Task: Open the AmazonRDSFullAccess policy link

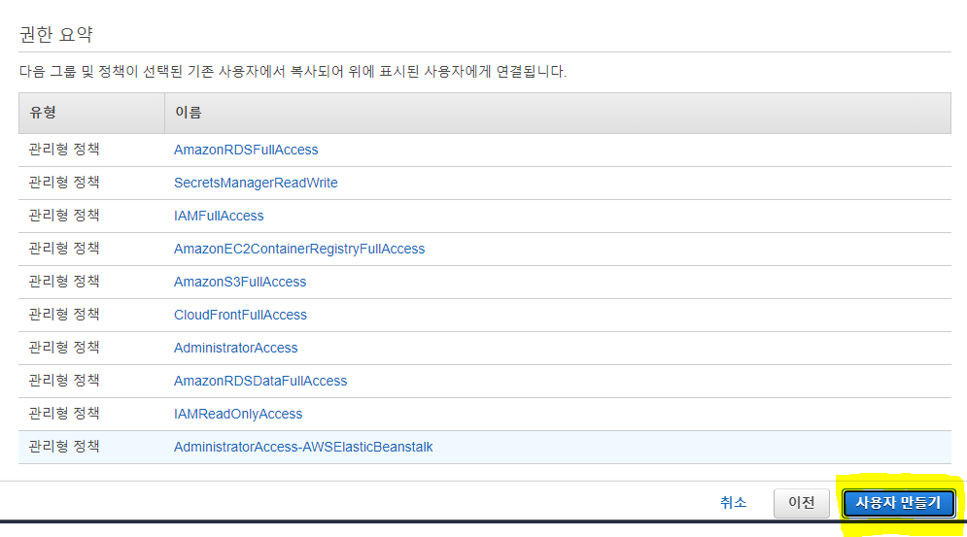Action: (x=246, y=150)
